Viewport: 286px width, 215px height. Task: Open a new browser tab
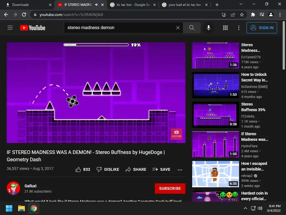point(217,5)
